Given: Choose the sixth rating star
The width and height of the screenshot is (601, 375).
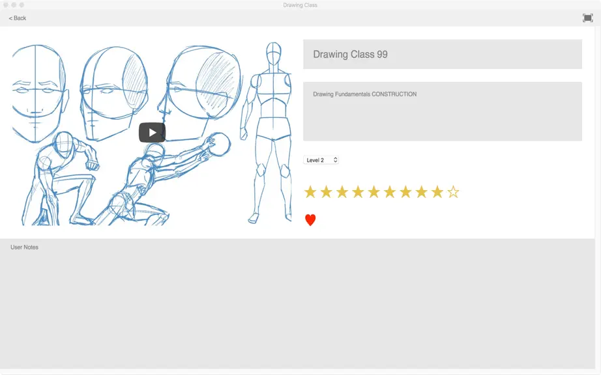Looking at the screenshot, I should [389, 191].
